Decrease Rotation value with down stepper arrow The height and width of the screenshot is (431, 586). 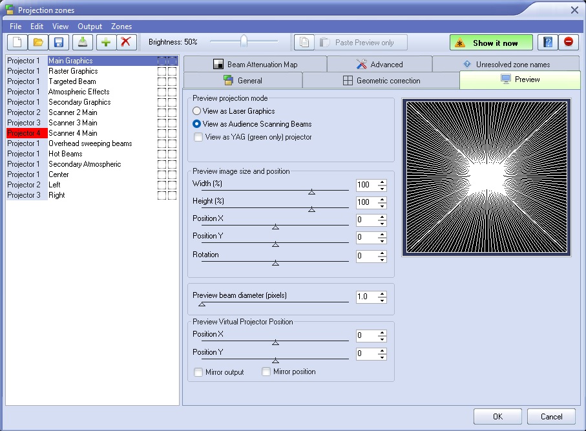[382, 259]
